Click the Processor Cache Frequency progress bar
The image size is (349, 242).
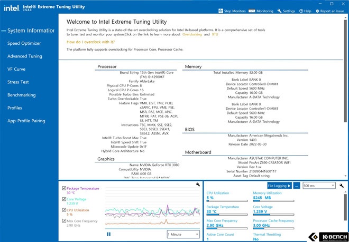(273, 228)
